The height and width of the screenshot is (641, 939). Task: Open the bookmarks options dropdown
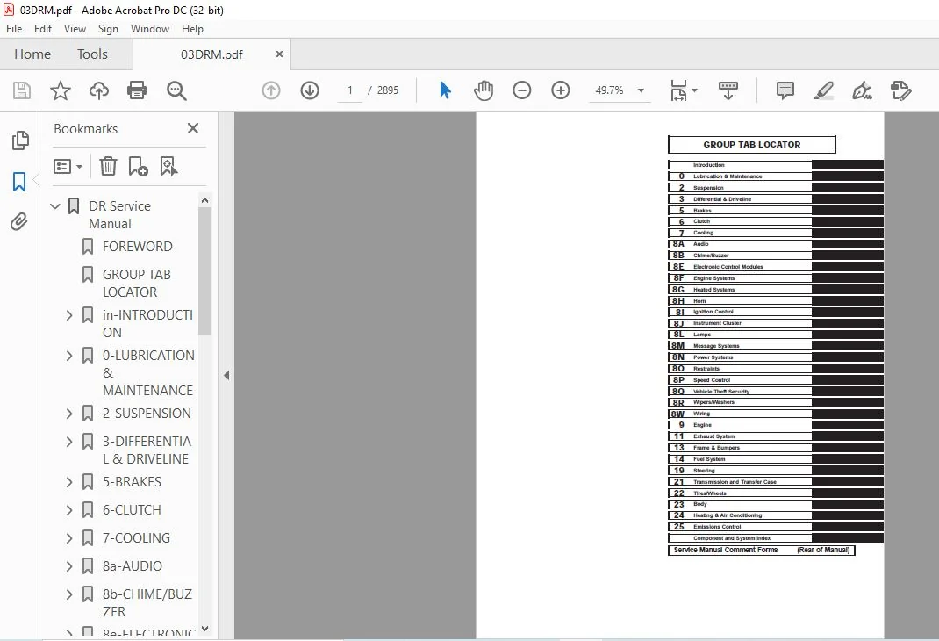pyautogui.click(x=68, y=166)
